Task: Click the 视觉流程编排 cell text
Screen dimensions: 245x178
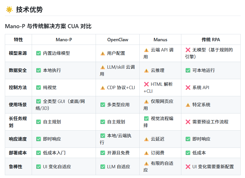Action: (x=159, y=122)
